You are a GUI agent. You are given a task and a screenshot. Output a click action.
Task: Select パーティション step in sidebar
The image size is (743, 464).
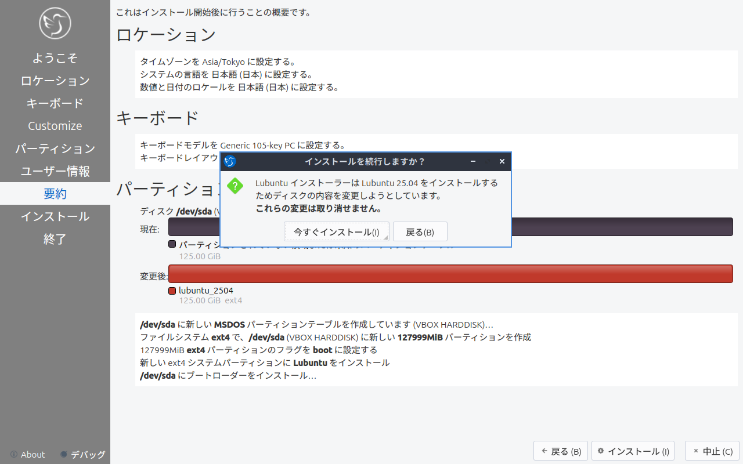tap(55, 148)
